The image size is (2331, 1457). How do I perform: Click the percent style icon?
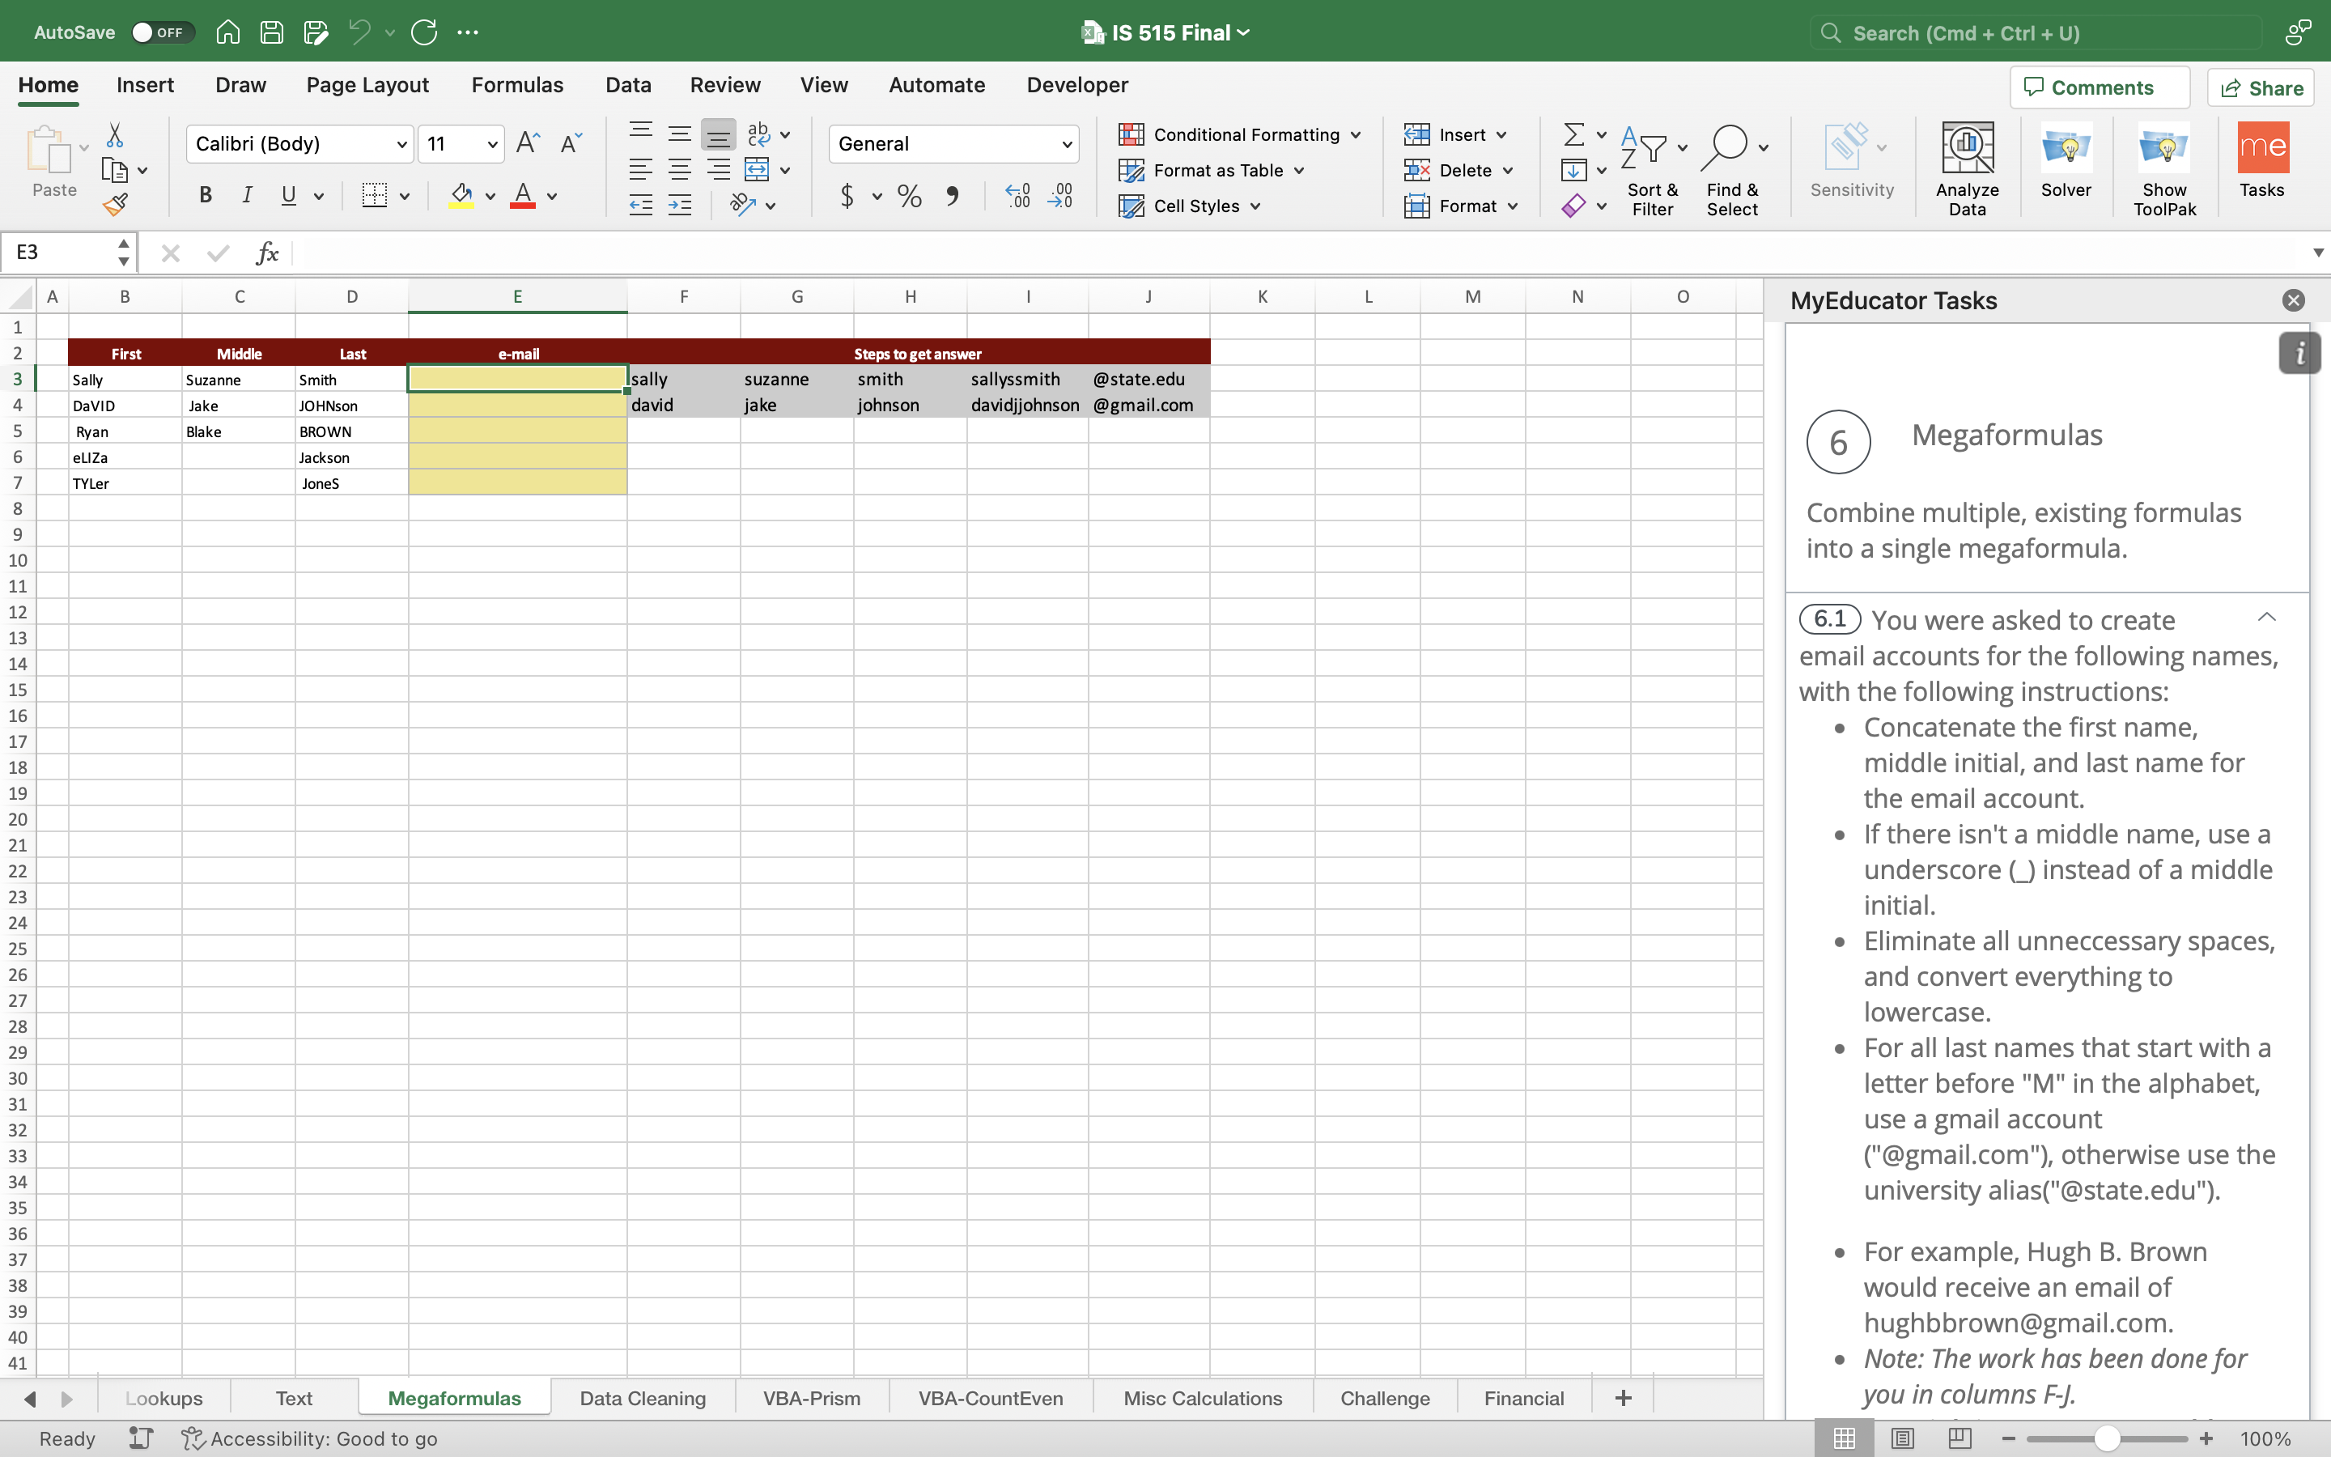tap(908, 197)
